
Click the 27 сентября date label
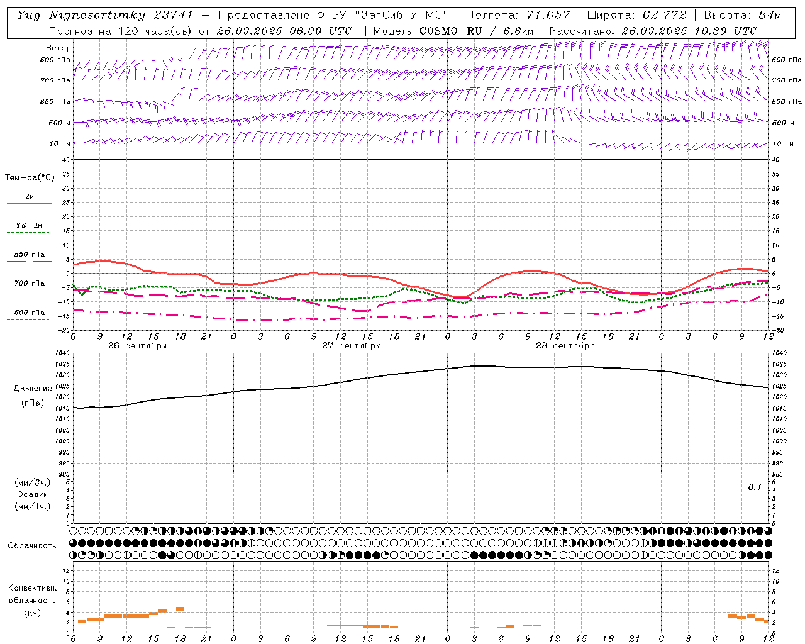(352, 345)
